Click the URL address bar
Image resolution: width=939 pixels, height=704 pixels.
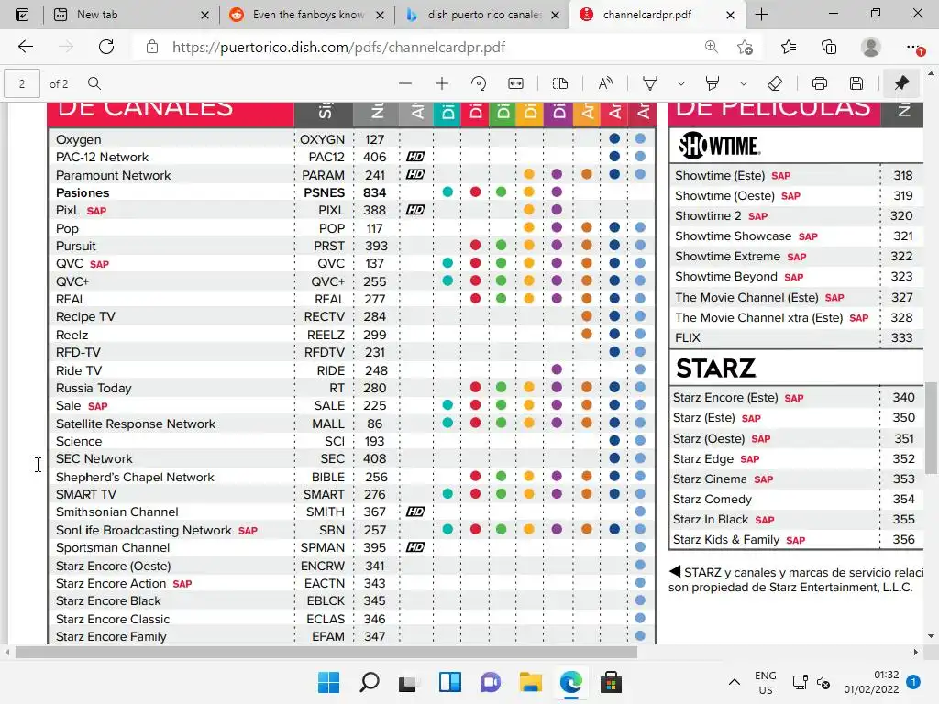(x=419, y=48)
